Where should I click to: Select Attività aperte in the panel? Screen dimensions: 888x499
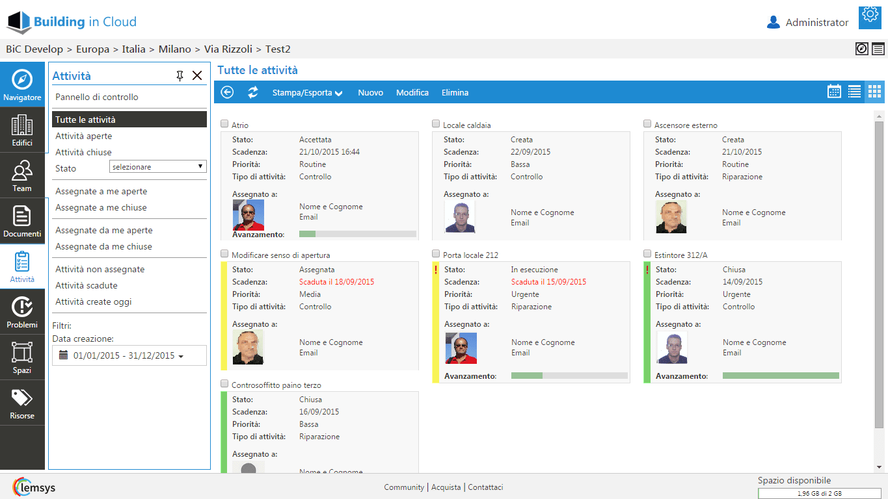tap(84, 136)
